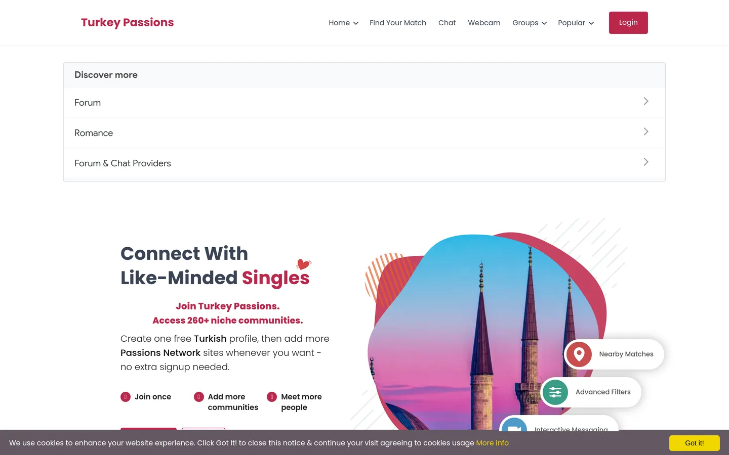Click the Discover more heading

(106, 75)
